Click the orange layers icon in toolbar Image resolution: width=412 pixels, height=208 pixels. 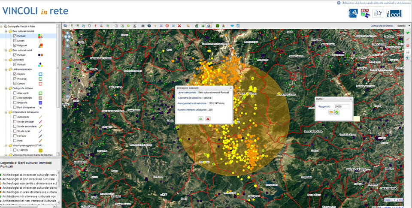188,26
